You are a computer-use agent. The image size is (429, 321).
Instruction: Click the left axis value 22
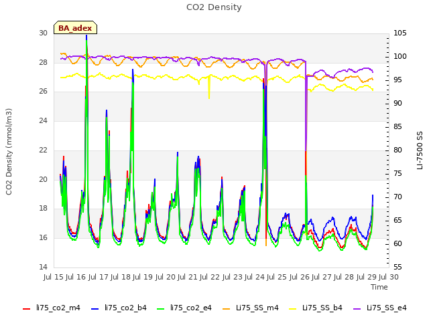coord(43,150)
